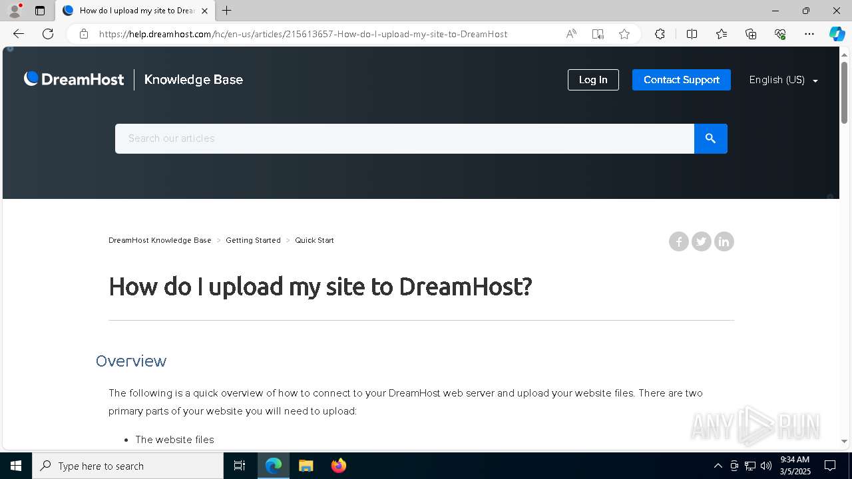852x479 pixels.
Task: Open Immersive Reader icon
Action: click(598, 34)
